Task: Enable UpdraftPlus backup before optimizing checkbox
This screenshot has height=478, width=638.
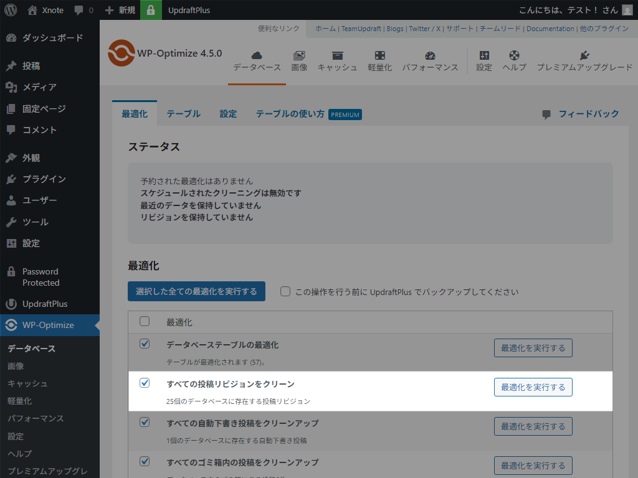Action: pos(285,291)
